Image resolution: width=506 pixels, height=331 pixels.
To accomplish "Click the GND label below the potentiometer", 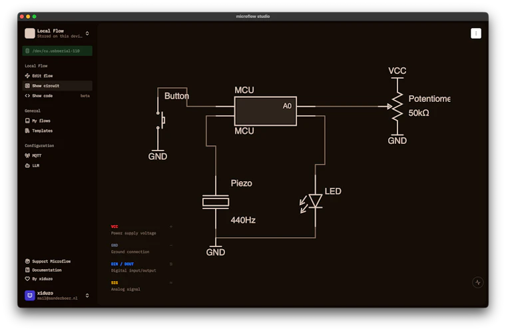I will point(397,141).
